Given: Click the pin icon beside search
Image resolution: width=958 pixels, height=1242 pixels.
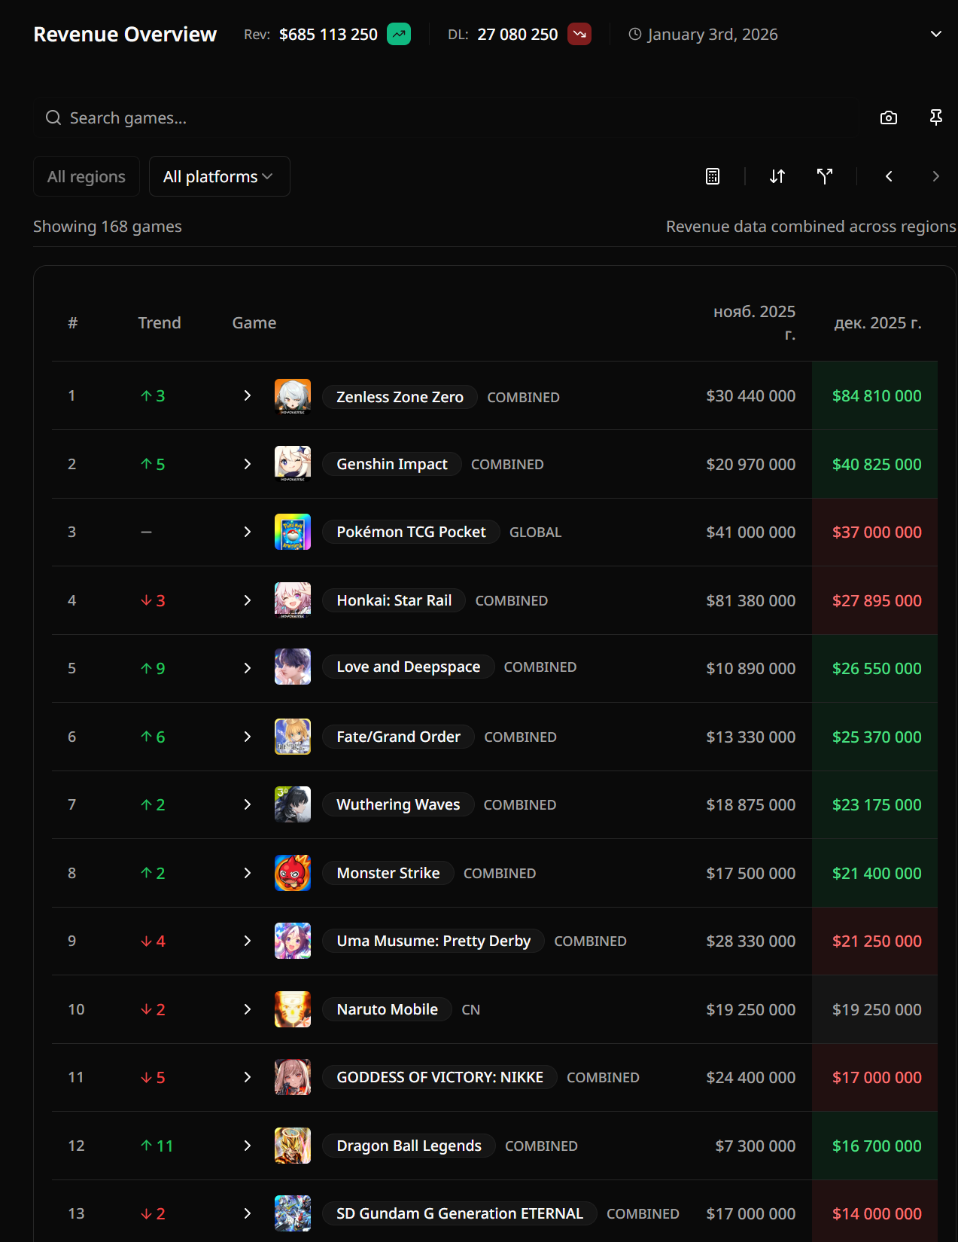Looking at the screenshot, I should click(x=935, y=117).
